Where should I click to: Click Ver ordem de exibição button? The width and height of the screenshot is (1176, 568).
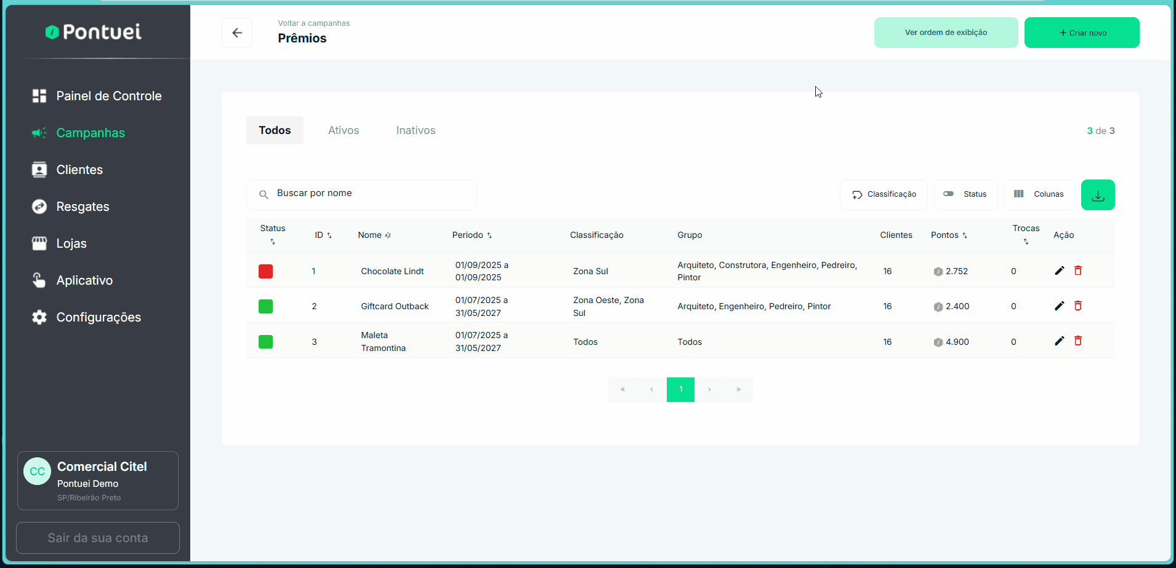(x=946, y=33)
